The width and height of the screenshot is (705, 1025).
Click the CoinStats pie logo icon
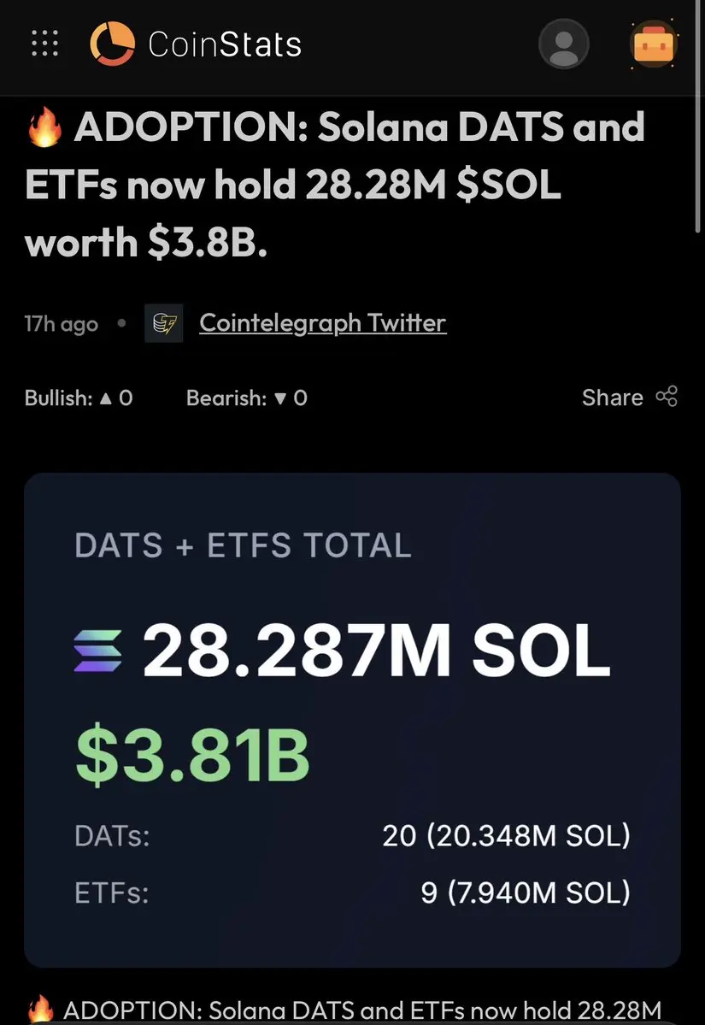[x=112, y=44]
